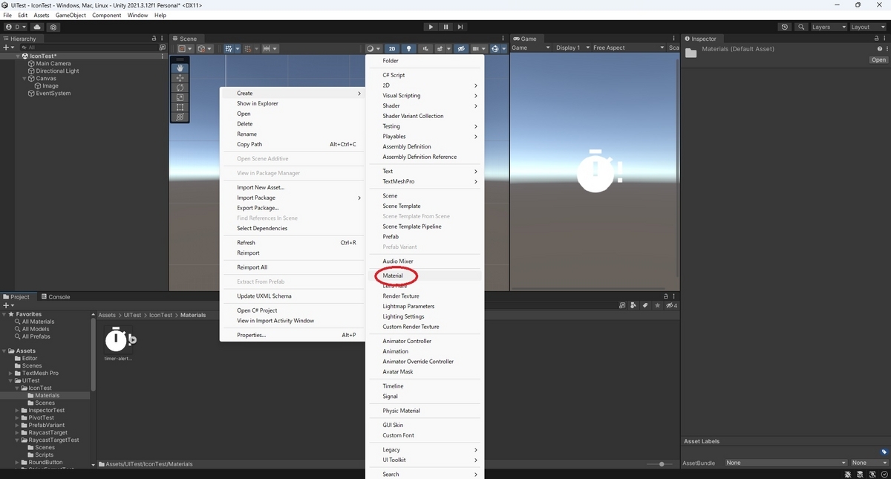
Task: Collapse the Canvas object in Hierarchy
Action: point(24,78)
